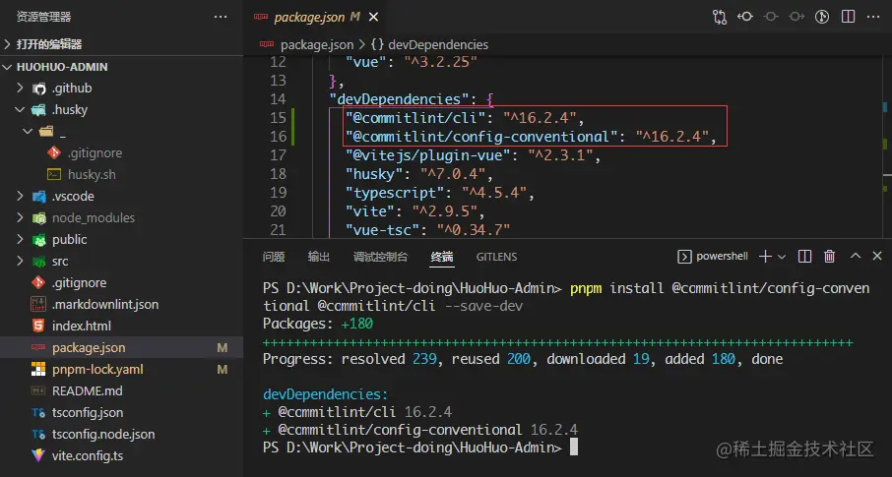The height and width of the screenshot is (477, 892).
Task: Open .gitignore inside the husky subfolder
Action: (95, 153)
